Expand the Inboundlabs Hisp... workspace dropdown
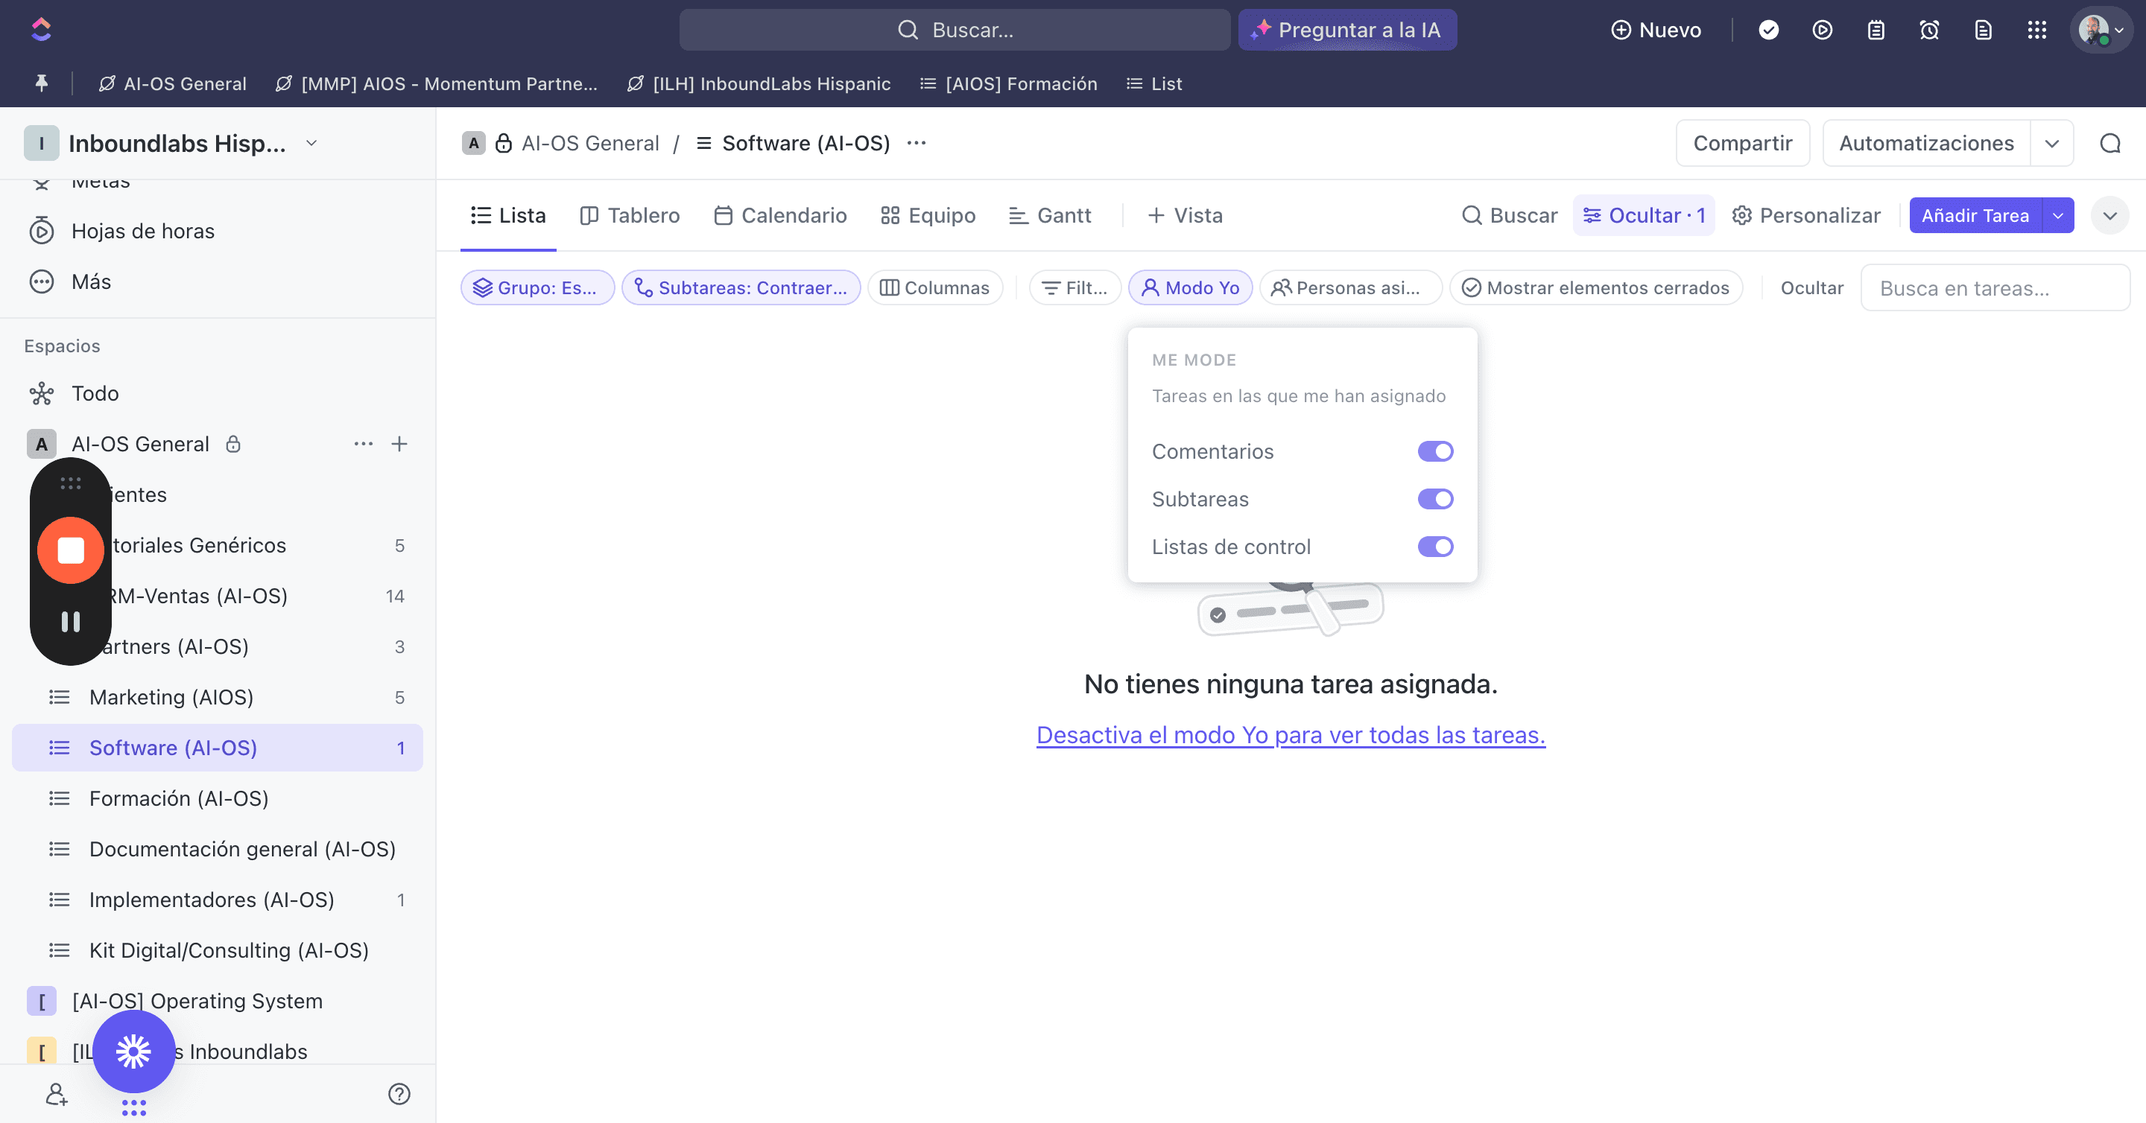 pyautogui.click(x=311, y=143)
